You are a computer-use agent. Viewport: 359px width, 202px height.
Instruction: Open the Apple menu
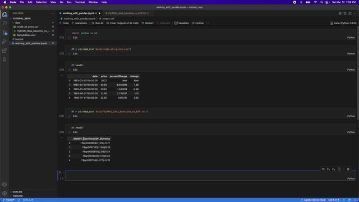(x=5, y=2)
